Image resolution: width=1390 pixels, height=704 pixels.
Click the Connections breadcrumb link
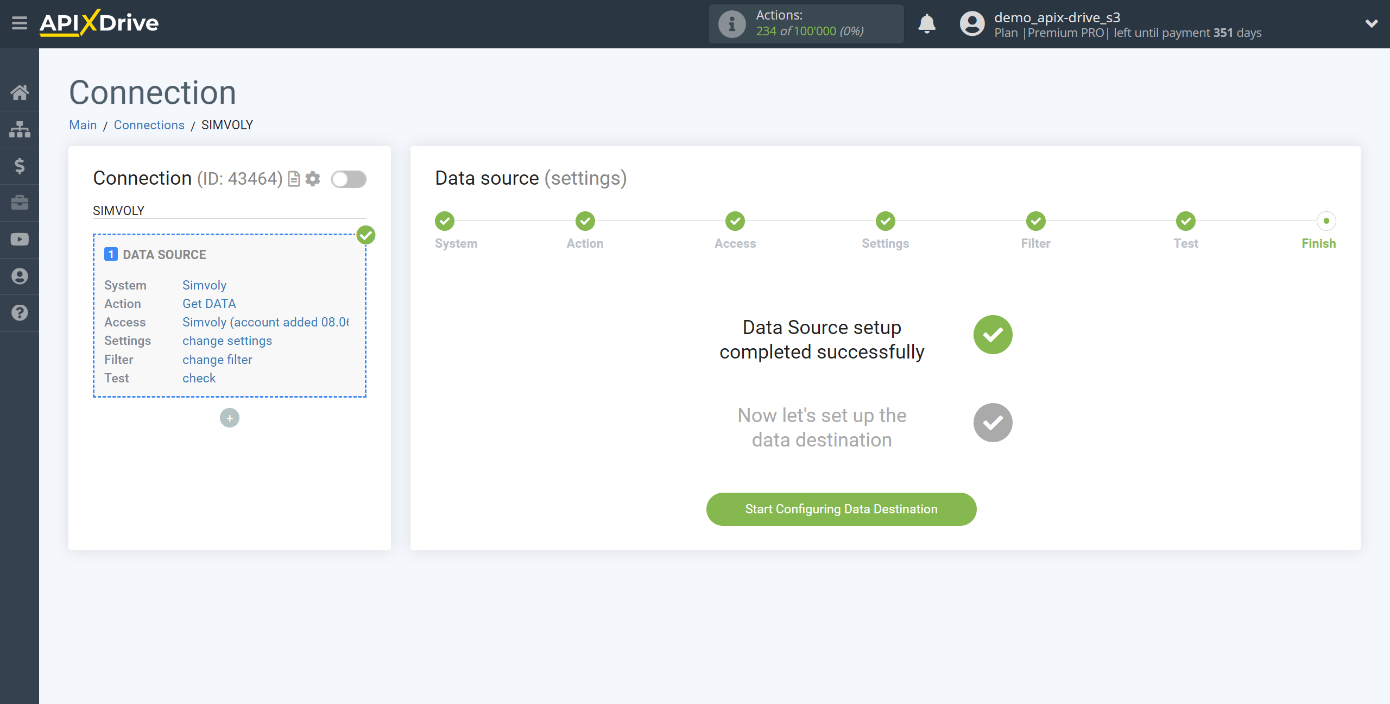149,125
